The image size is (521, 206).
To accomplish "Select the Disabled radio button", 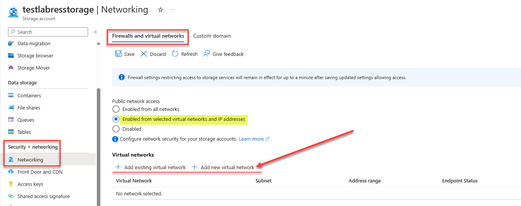I will pos(116,129).
